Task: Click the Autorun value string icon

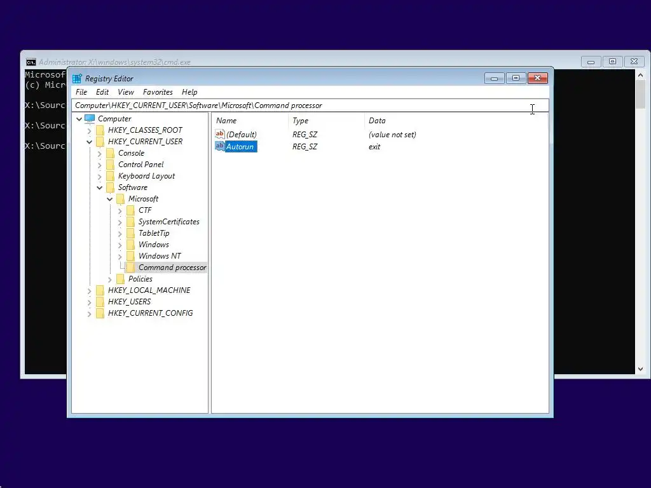Action: [219, 146]
